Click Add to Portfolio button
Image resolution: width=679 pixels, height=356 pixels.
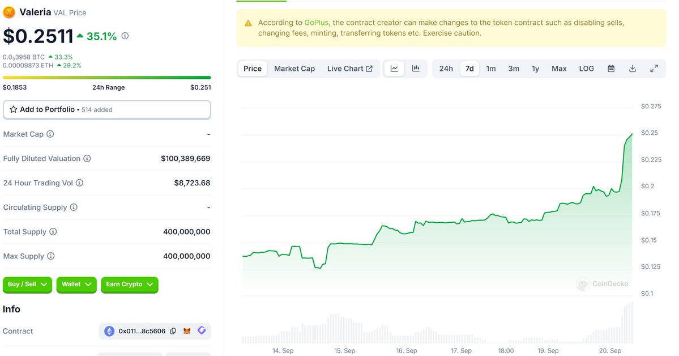coord(107,110)
